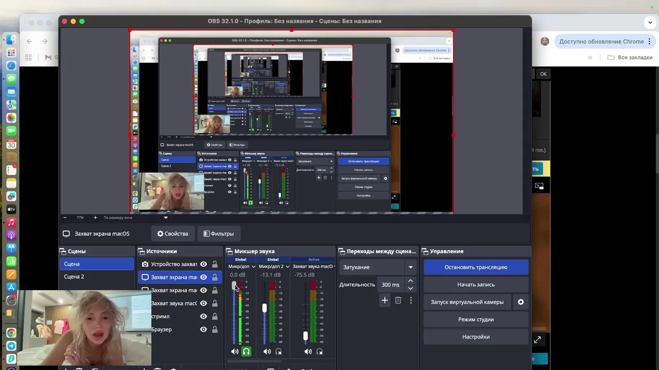Open Фильтры for the selected source
The height and width of the screenshot is (370, 659).
[218, 234]
